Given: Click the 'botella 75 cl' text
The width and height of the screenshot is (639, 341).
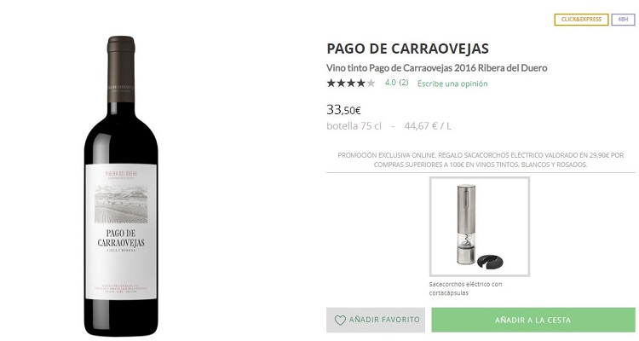Looking at the screenshot, I should tap(354, 126).
